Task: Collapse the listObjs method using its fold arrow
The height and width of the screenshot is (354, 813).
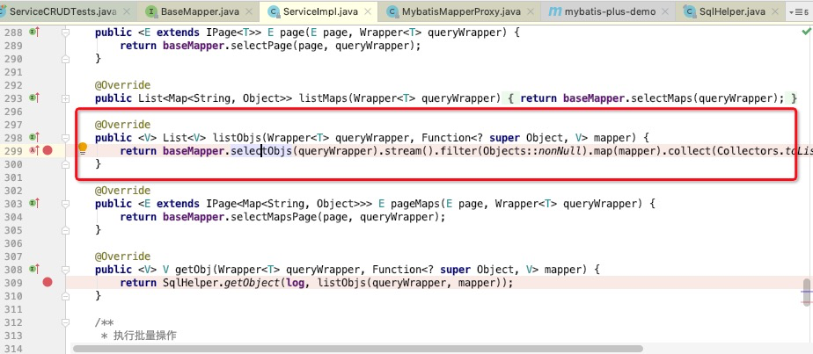Action: (x=66, y=138)
